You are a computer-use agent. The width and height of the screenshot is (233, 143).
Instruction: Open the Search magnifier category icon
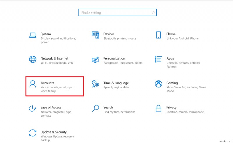tap(96, 109)
